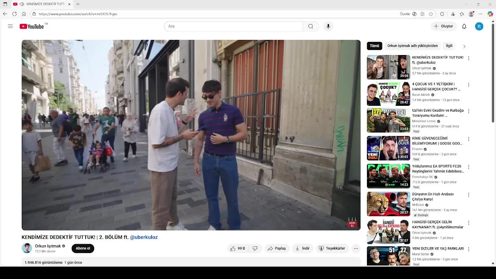
Task: Open "Dünyanın En Hızlı Arabası Çita'ya Karşı!" title
Action: [x=433, y=196]
